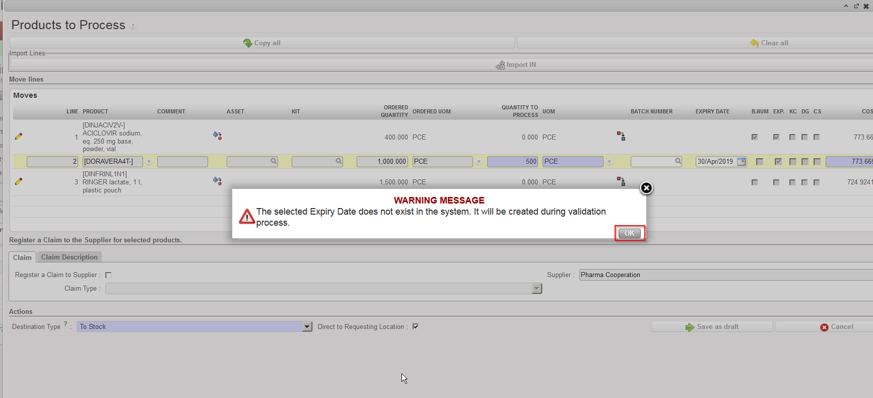
Task: Close the warning message with X icon
Action: pyautogui.click(x=646, y=188)
